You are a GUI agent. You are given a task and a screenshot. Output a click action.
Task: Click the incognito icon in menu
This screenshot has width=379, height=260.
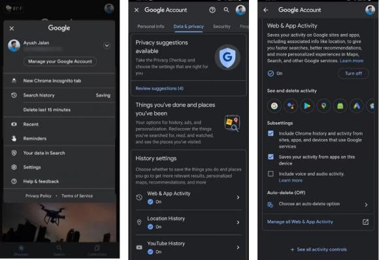[x=14, y=81]
